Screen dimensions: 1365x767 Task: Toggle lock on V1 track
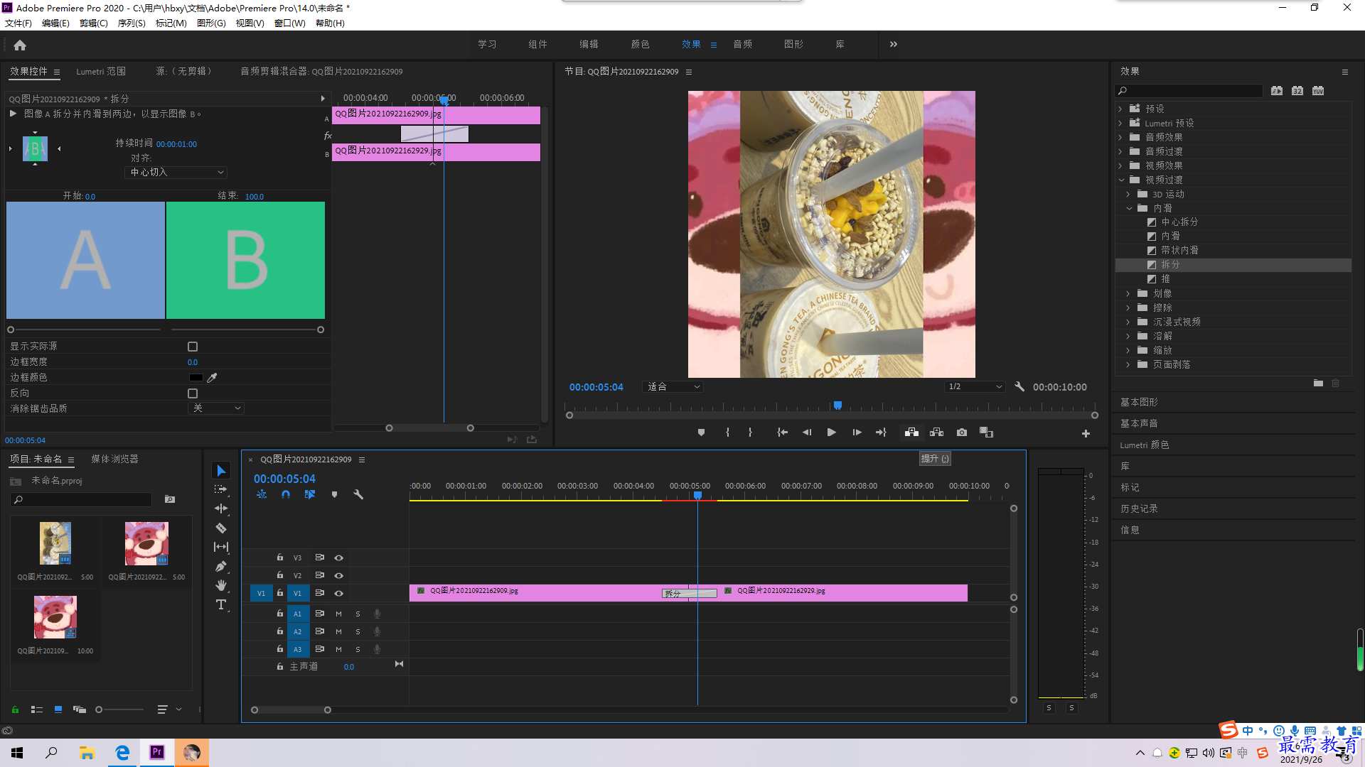[280, 593]
